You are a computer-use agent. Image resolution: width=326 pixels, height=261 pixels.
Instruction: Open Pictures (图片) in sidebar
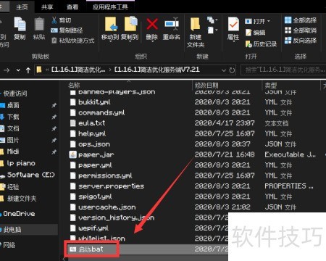tap(13, 140)
